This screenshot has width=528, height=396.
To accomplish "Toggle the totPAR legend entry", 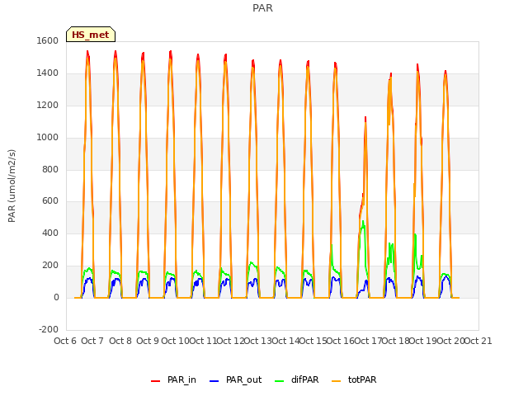I will tap(354, 379).
